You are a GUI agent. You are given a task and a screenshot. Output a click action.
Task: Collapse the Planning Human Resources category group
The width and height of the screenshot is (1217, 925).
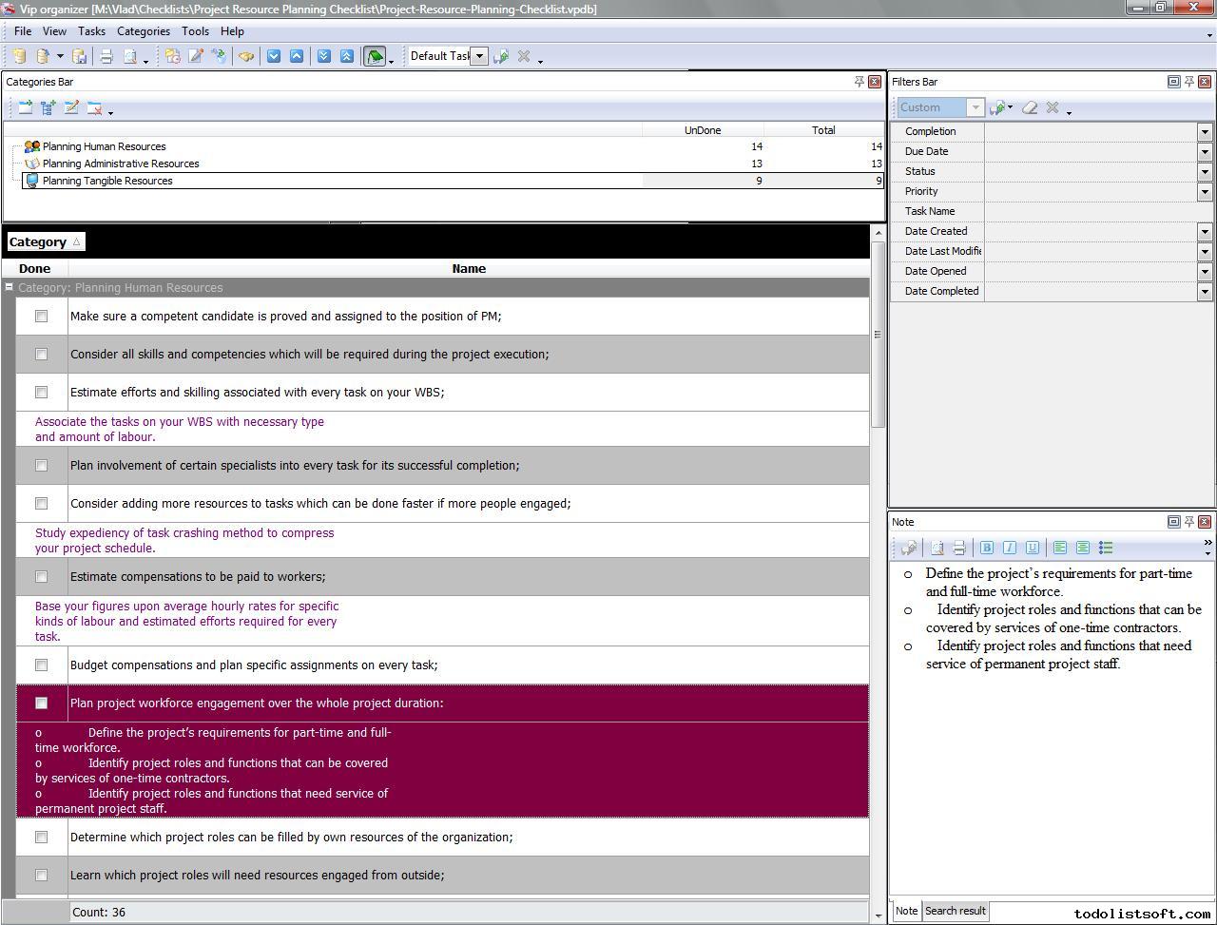tap(10, 287)
